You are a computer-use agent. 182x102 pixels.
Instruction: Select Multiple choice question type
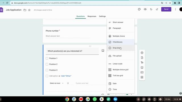coord(121,36)
